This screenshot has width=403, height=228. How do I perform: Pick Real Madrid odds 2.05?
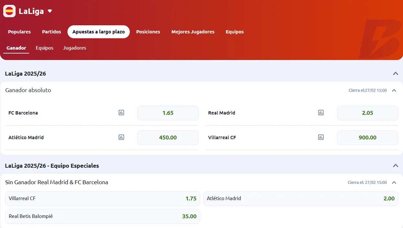(367, 113)
